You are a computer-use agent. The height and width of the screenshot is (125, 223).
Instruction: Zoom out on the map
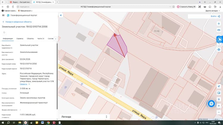tap(219, 112)
